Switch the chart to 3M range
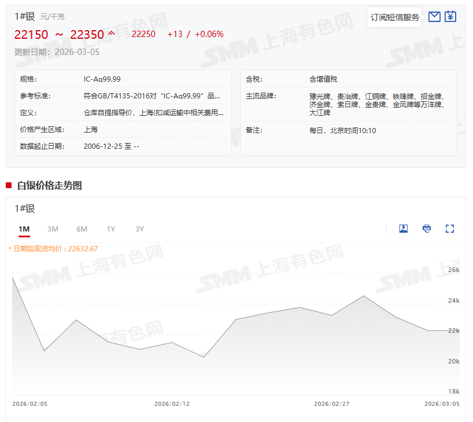The width and height of the screenshot is (473, 422). pos(53,229)
